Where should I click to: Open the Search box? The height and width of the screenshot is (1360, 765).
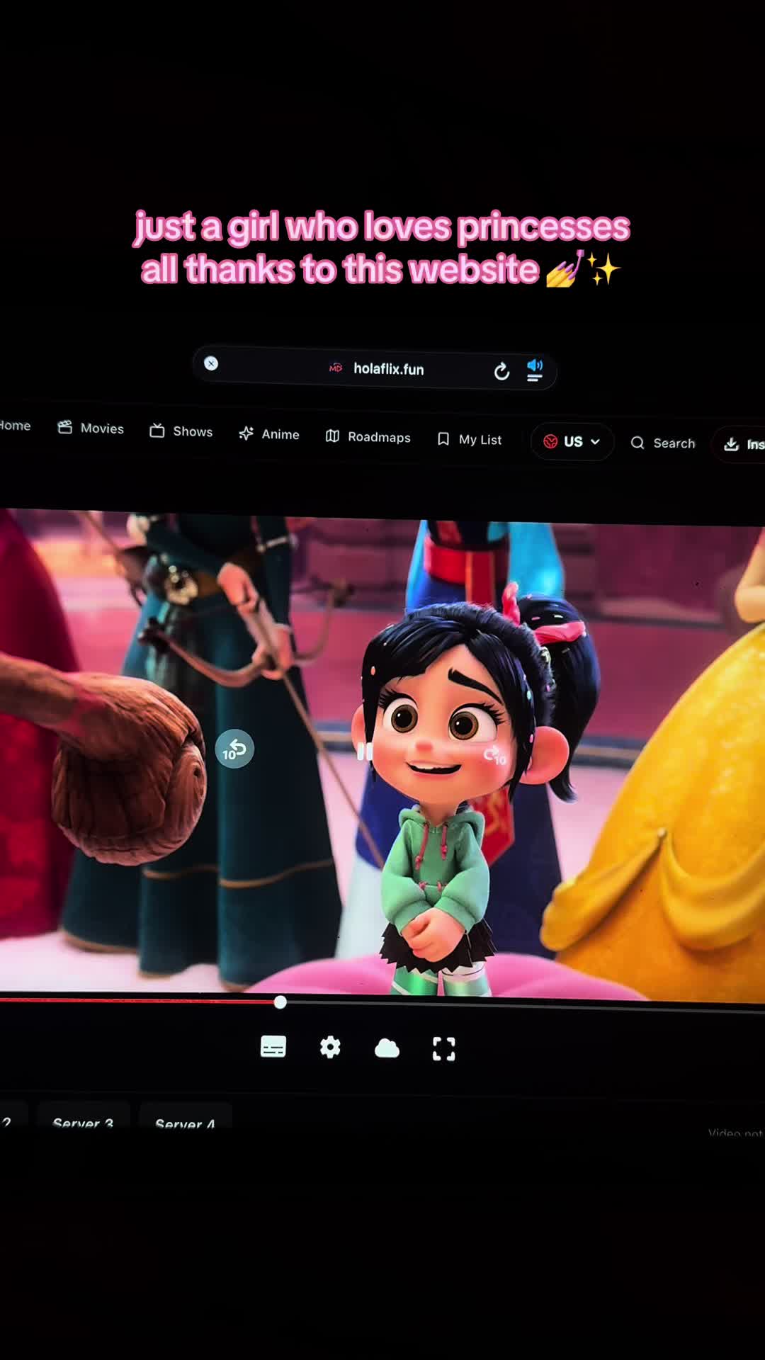pyautogui.click(x=663, y=443)
